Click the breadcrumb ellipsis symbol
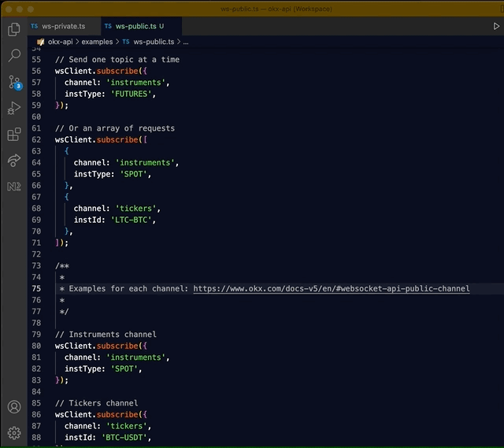Image resolution: width=504 pixels, height=448 pixels. click(x=186, y=42)
